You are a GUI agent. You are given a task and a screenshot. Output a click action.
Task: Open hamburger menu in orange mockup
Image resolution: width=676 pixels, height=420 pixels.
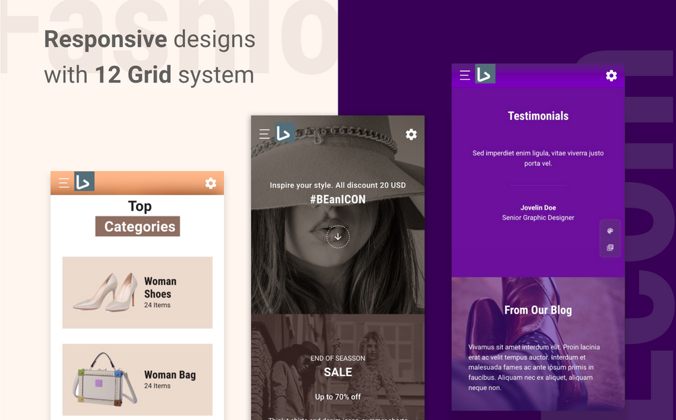pyautogui.click(x=64, y=183)
